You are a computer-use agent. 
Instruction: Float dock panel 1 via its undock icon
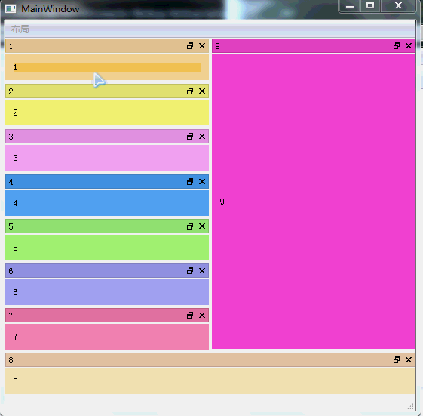pyautogui.click(x=190, y=46)
